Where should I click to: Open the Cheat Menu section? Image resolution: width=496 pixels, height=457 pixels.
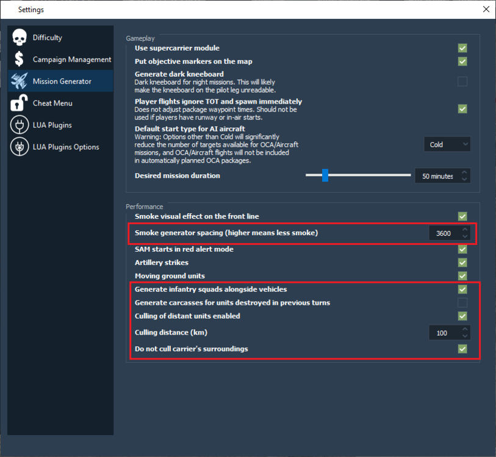pos(60,103)
